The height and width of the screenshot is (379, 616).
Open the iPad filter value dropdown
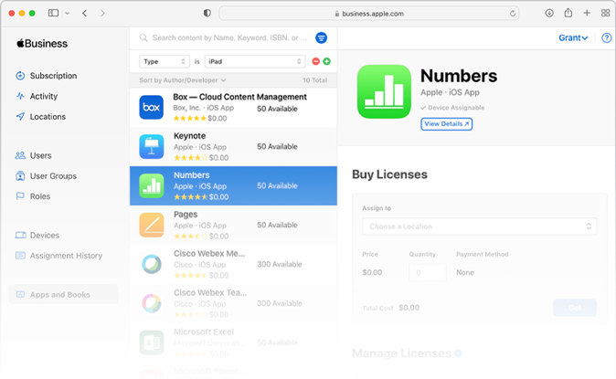point(255,61)
